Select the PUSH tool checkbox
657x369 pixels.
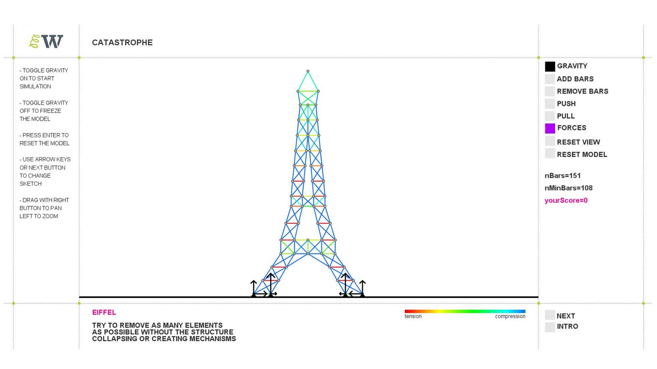coord(550,104)
